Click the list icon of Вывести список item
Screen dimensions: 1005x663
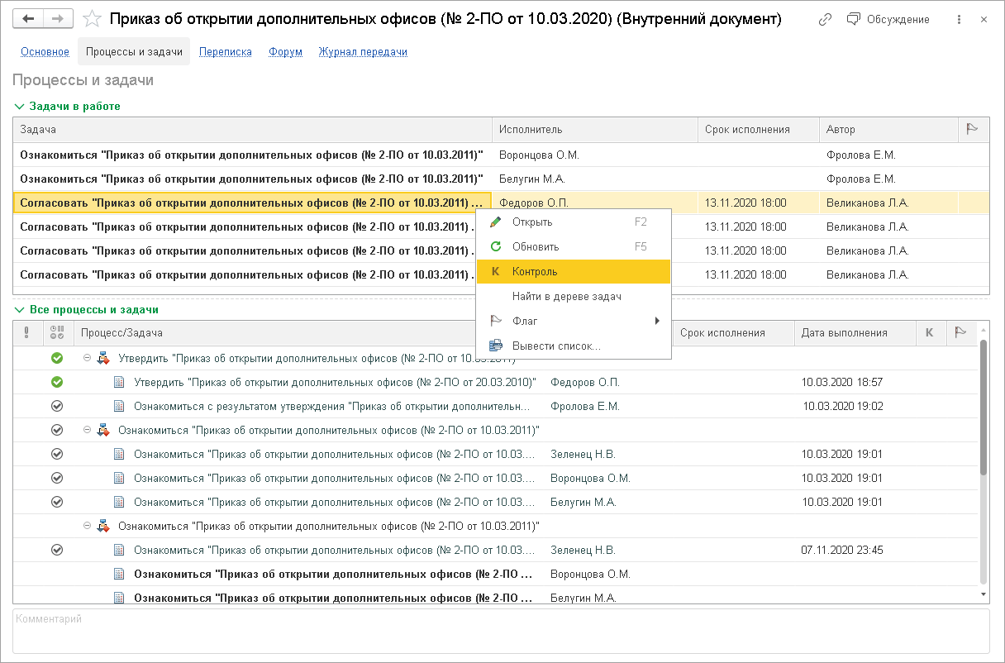pyautogui.click(x=495, y=346)
